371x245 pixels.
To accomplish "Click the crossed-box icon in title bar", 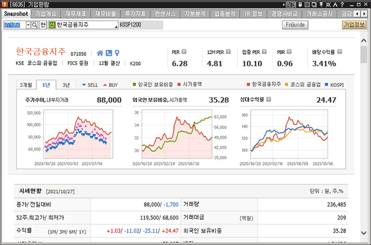I will 307,5.
